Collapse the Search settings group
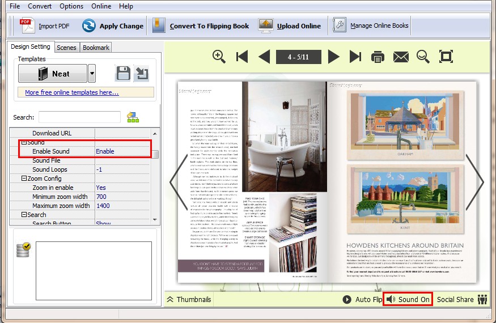The width and height of the screenshot is (496, 323). click(24, 215)
